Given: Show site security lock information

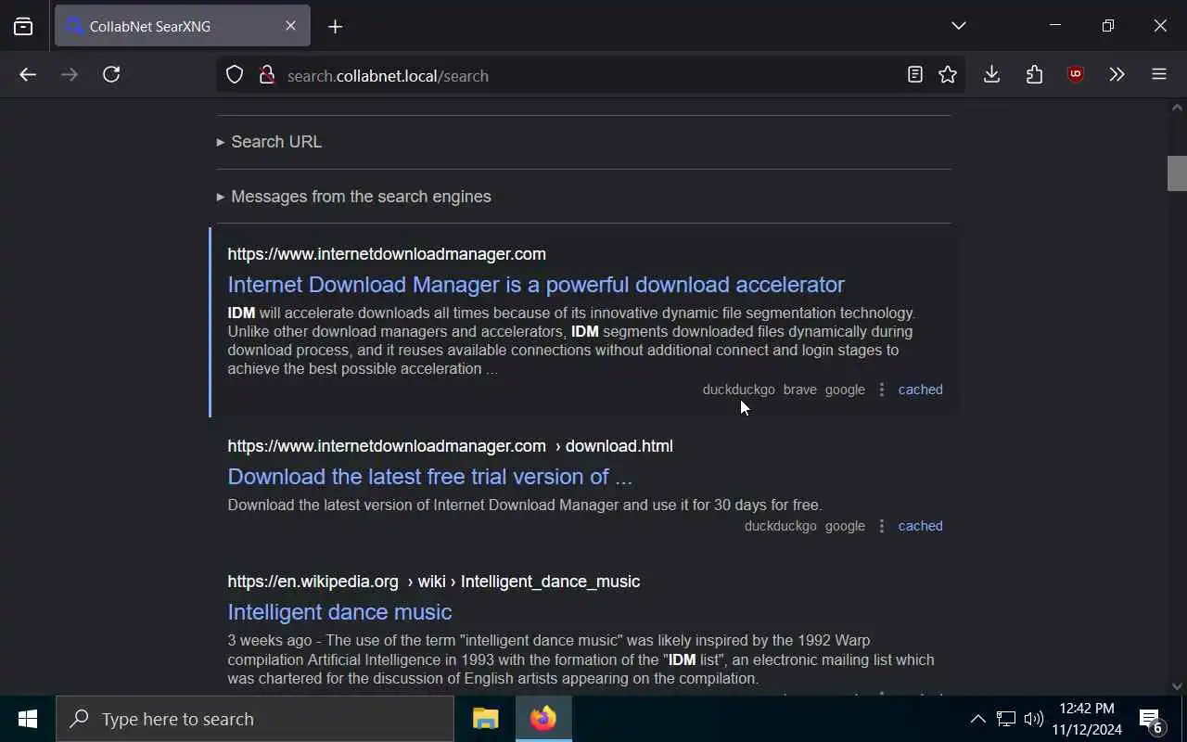Looking at the screenshot, I should coord(267,75).
